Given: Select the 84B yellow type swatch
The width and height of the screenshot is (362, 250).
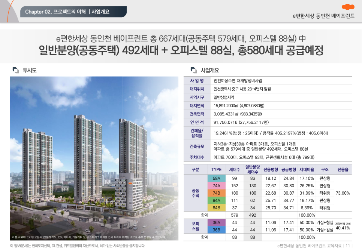Looking at the screenshot, I should [x=216, y=208].
